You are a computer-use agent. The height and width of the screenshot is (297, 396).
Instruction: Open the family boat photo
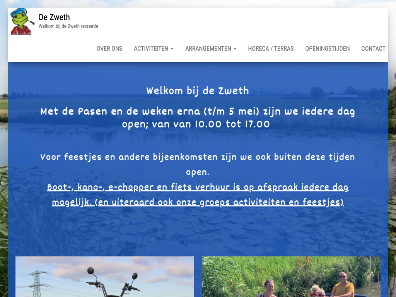[x=291, y=277]
